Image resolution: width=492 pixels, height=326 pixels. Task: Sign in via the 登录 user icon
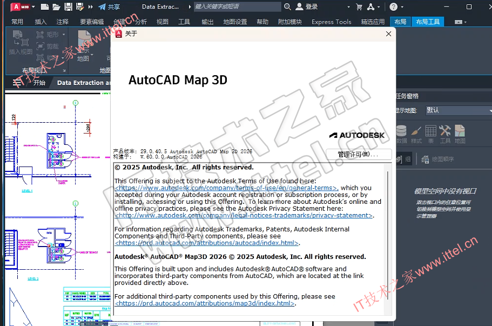coord(307,6)
